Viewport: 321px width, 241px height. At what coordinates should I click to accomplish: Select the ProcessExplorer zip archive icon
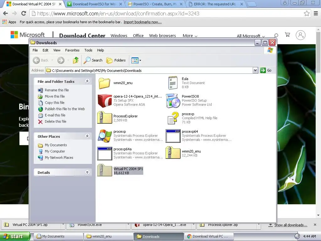click(104, 117)
